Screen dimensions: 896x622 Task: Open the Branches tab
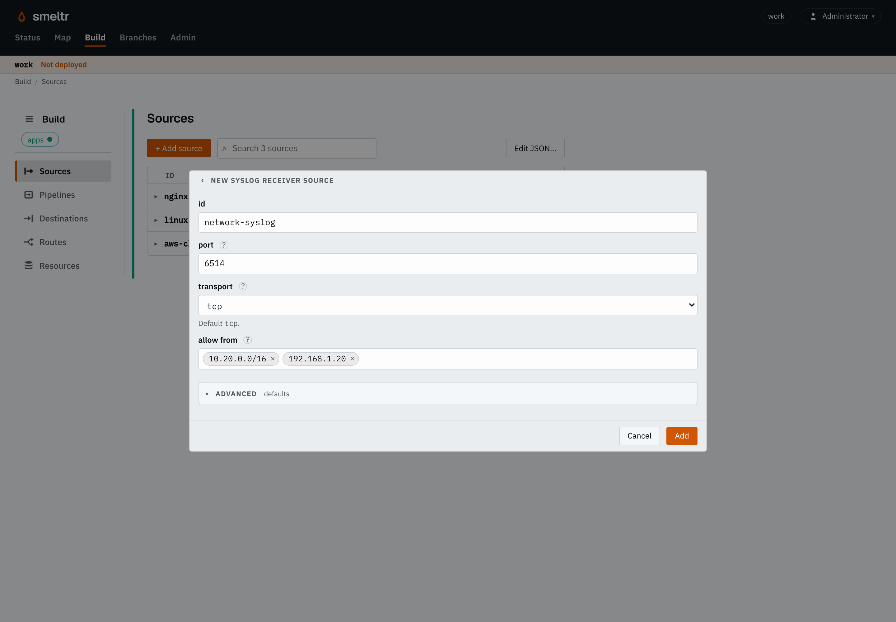(x=138, y=37)
